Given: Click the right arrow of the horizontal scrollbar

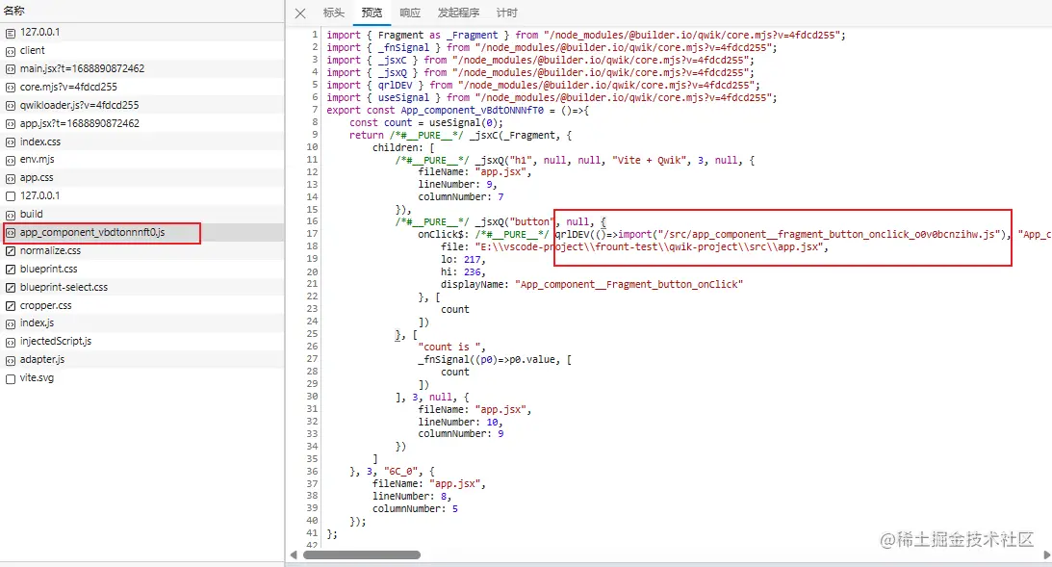Looking at the screenshot, I should pyautogui.click(x=1046, y=554).
